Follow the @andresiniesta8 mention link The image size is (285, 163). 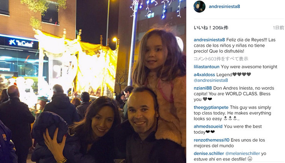[211, 80]
